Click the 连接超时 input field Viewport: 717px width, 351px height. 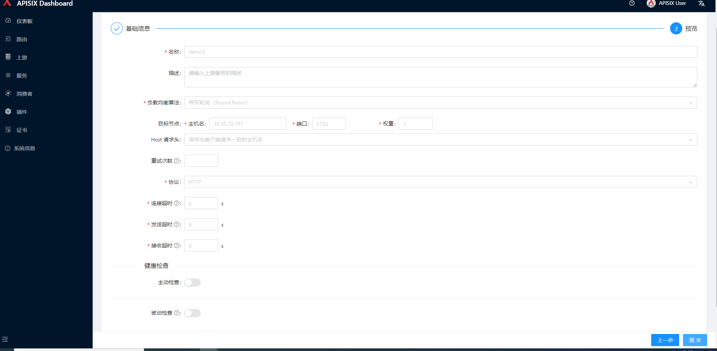tap(201, 203)
